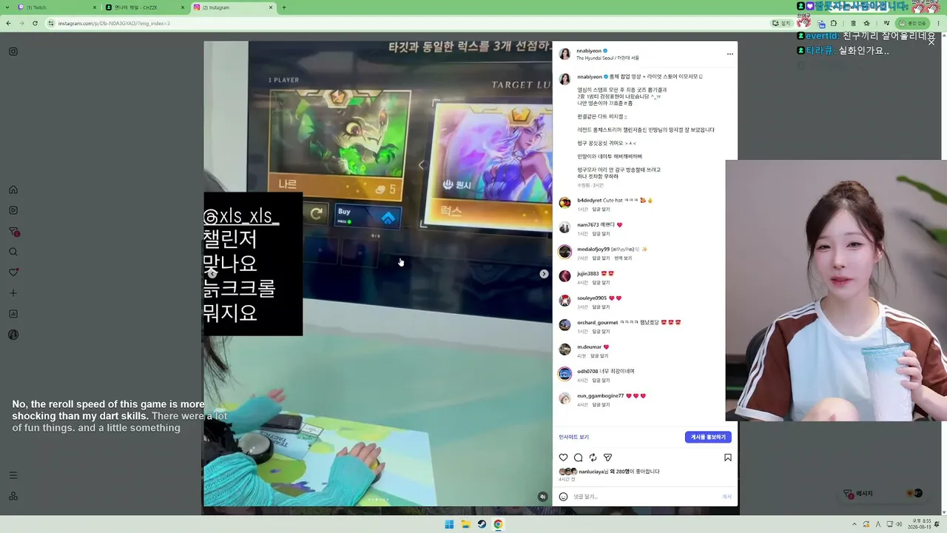This screenshot has height=533, width=947.
Task: Open the Windows Start menu
Action: pyautogui.click(x=449, y=524)
